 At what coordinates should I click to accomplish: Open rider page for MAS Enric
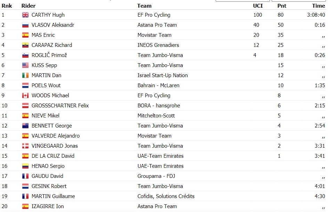pos(43,35)
